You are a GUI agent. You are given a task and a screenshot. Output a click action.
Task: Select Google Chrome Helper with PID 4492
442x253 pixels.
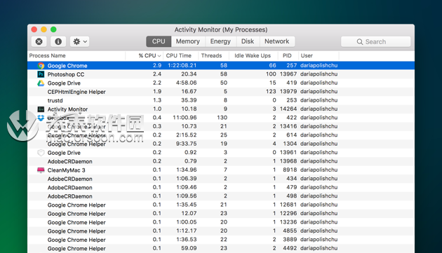pyautogui.click(x=221, y=249)
